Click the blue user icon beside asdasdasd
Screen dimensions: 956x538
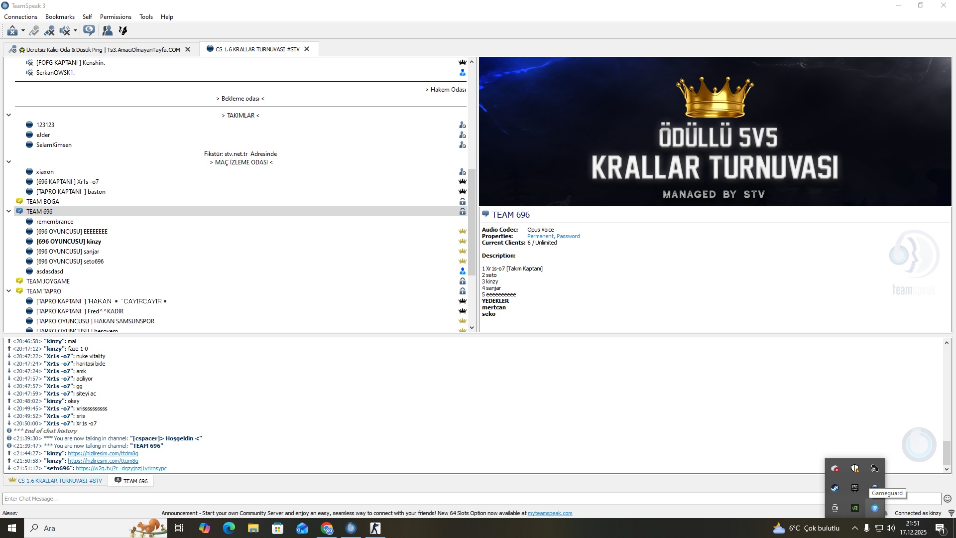pyautogui.click(x=462, y=271)
